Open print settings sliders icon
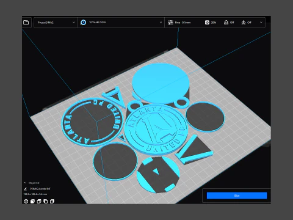This screenshot has height=220, width=293. [170, 23]
